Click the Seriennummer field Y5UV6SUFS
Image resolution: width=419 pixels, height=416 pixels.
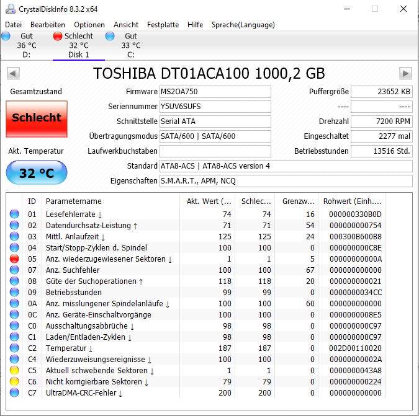click(215, 107)
